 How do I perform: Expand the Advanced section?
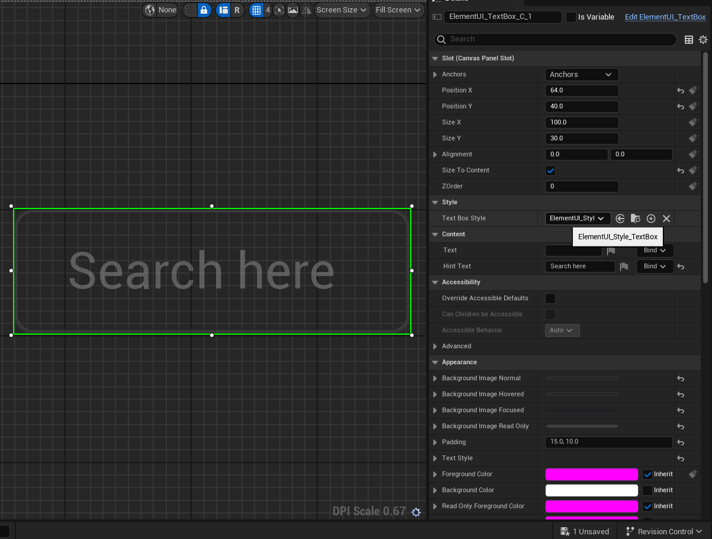(436, 346)
